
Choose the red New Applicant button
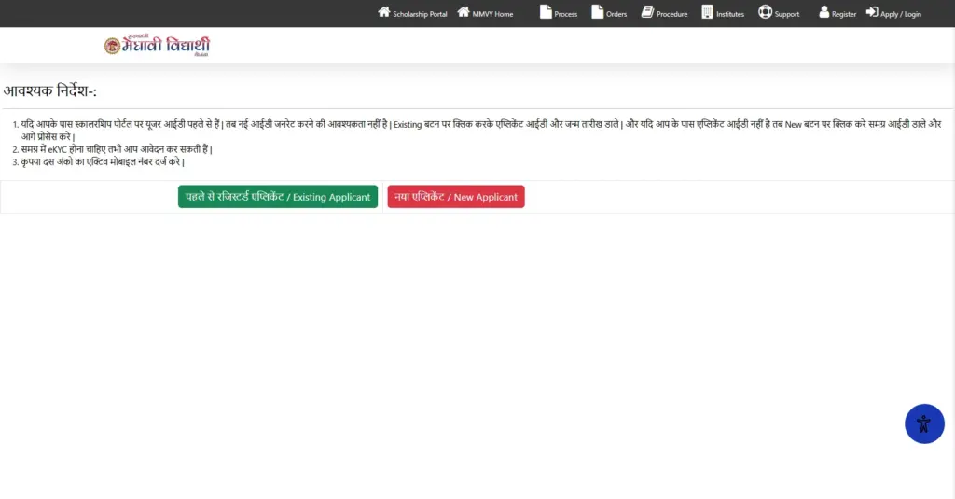coord(455,197)
